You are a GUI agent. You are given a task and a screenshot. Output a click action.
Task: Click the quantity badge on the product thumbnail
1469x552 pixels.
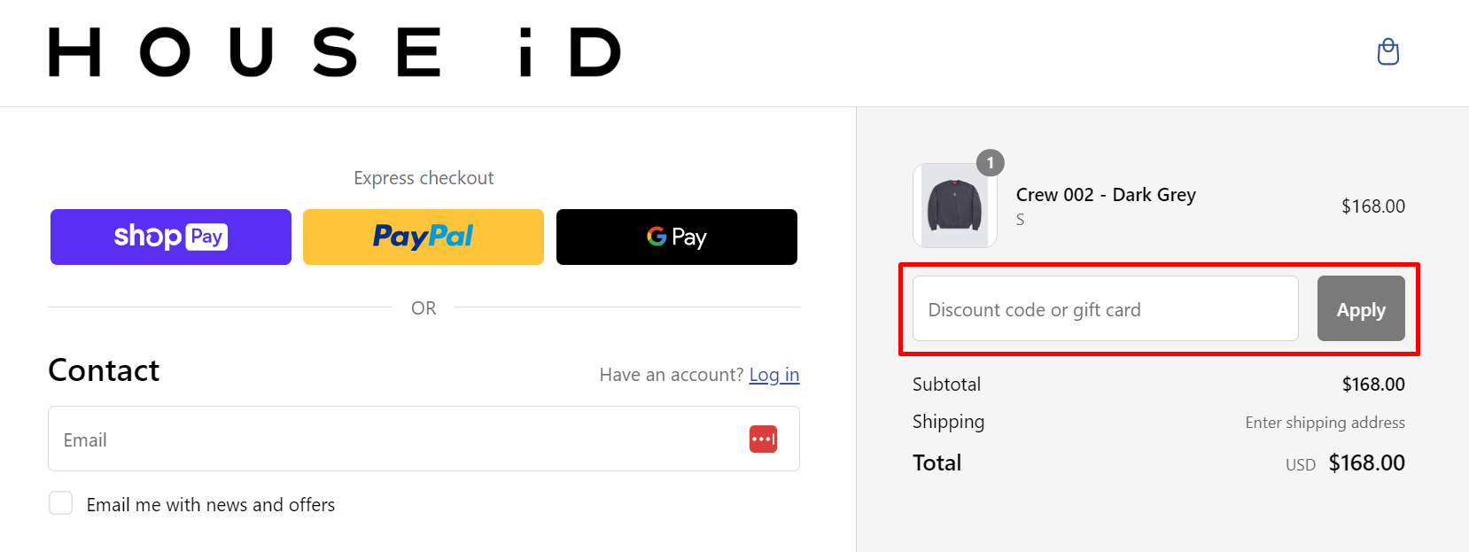click(991, 163)
